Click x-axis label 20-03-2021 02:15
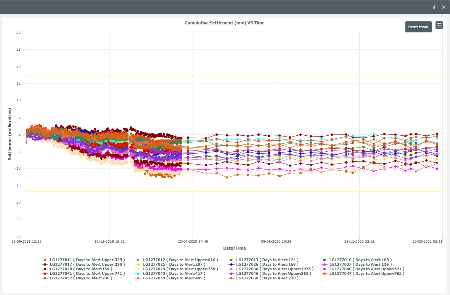The height and width of the screenshot is (295, 450). pyautogui.click(x=427, y=241)
